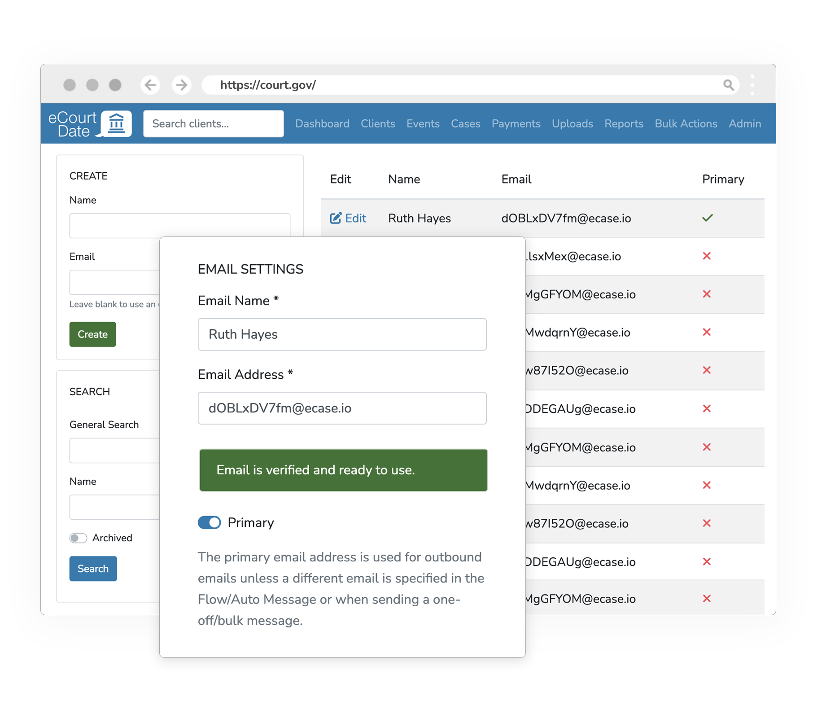Open the Clients nav item
813x718 pixels.
(378, 124)
